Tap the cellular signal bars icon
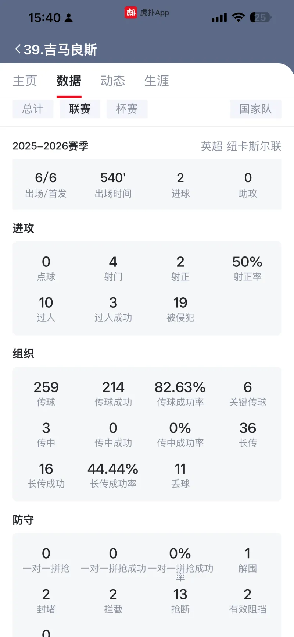 (219, 17)
